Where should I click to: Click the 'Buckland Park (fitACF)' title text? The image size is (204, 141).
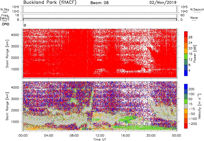click(x=50, y=2)
